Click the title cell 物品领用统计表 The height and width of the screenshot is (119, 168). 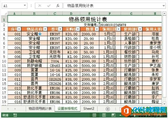[85, 19]
